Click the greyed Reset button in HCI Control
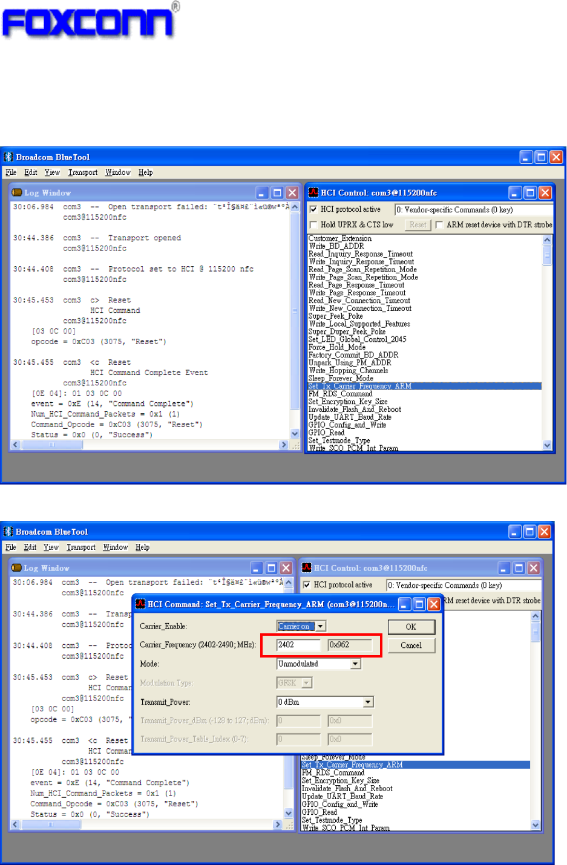The height and width of the screenshot is (865, 567). pos(418,224)
